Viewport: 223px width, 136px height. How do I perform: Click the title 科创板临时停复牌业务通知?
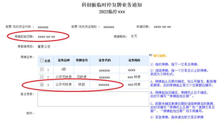[x=112, y=5]
